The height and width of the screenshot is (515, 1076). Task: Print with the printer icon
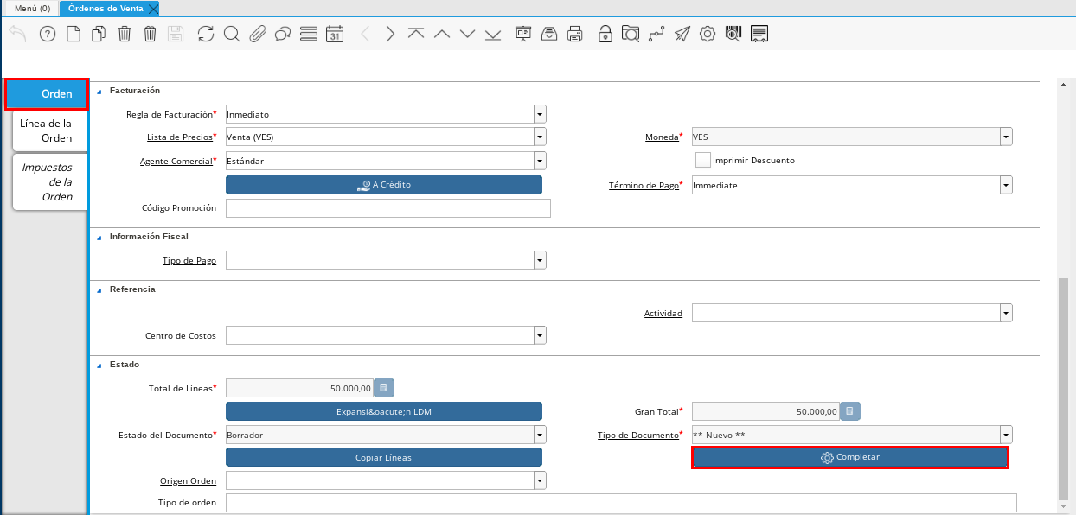point(574,34)
